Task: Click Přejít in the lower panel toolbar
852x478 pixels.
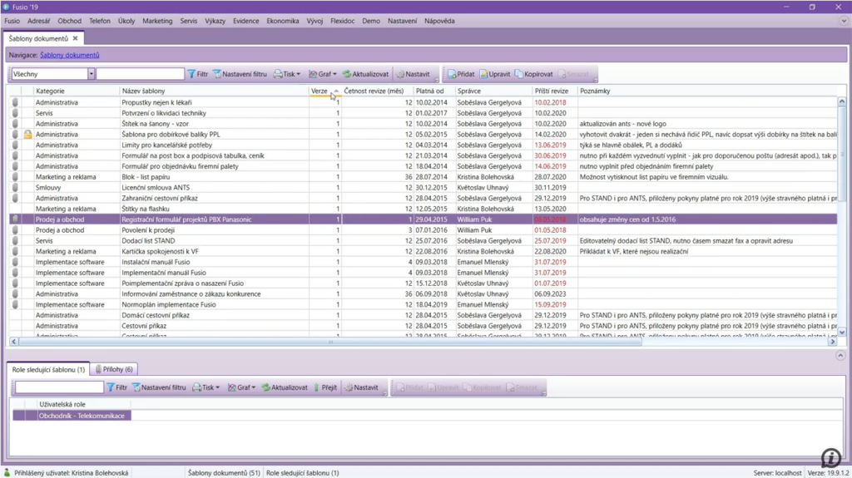Action: tap(325, 387)
